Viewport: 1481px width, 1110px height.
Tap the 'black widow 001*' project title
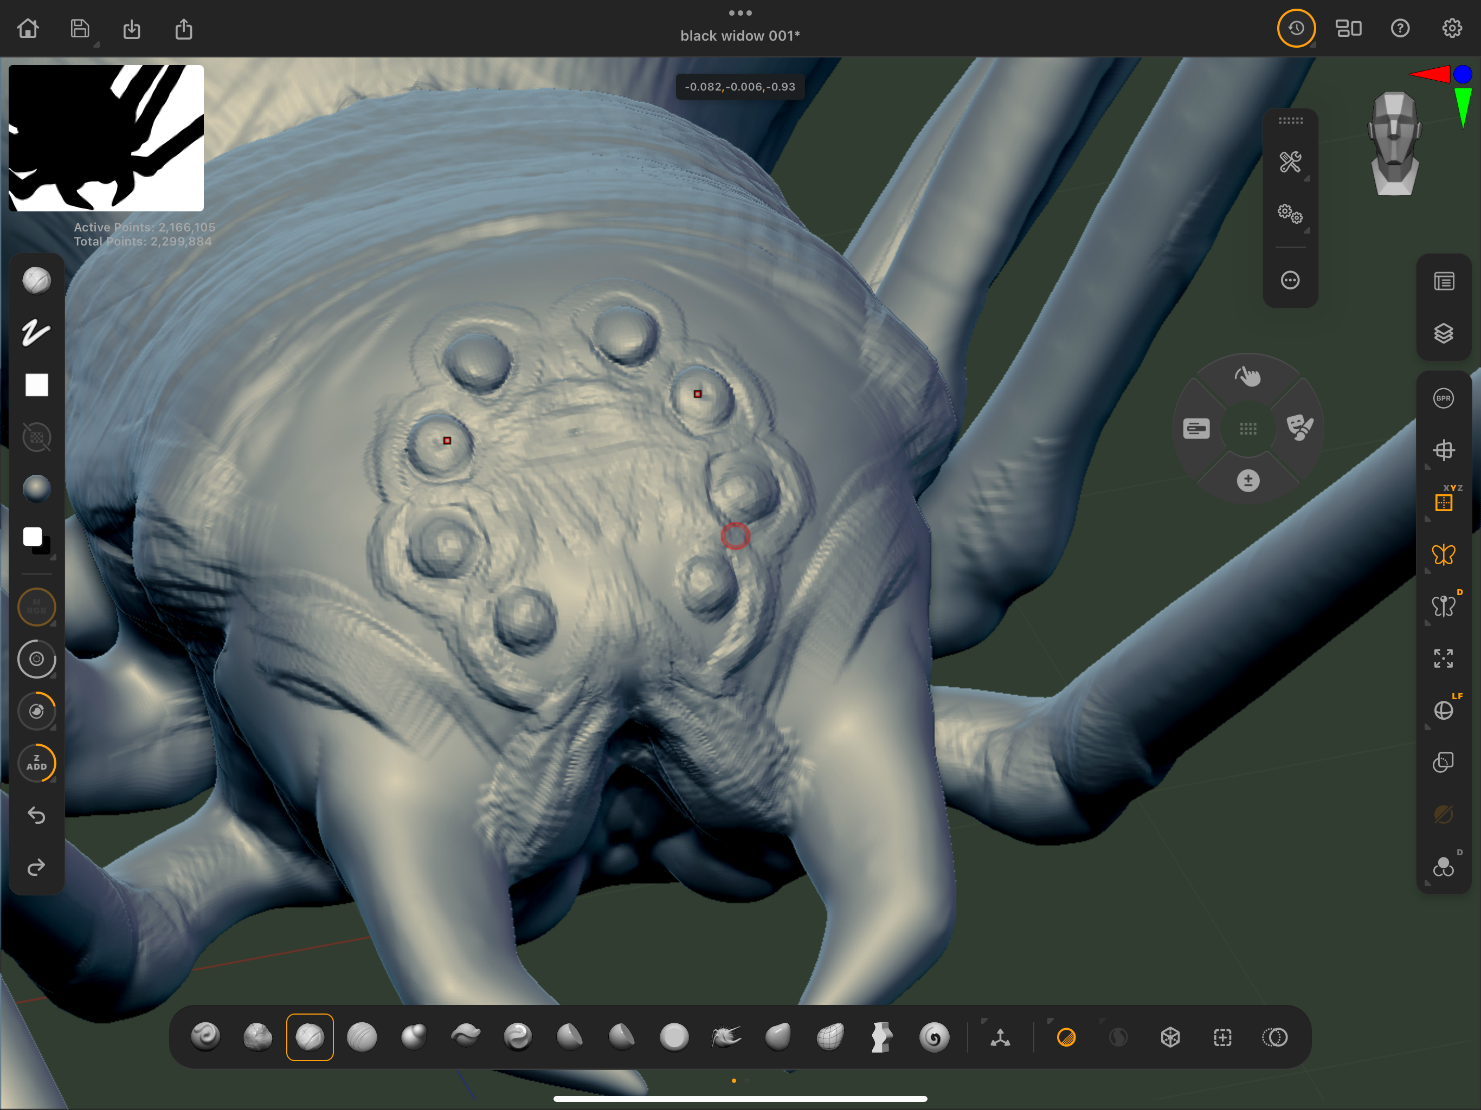tap(740, 35)
